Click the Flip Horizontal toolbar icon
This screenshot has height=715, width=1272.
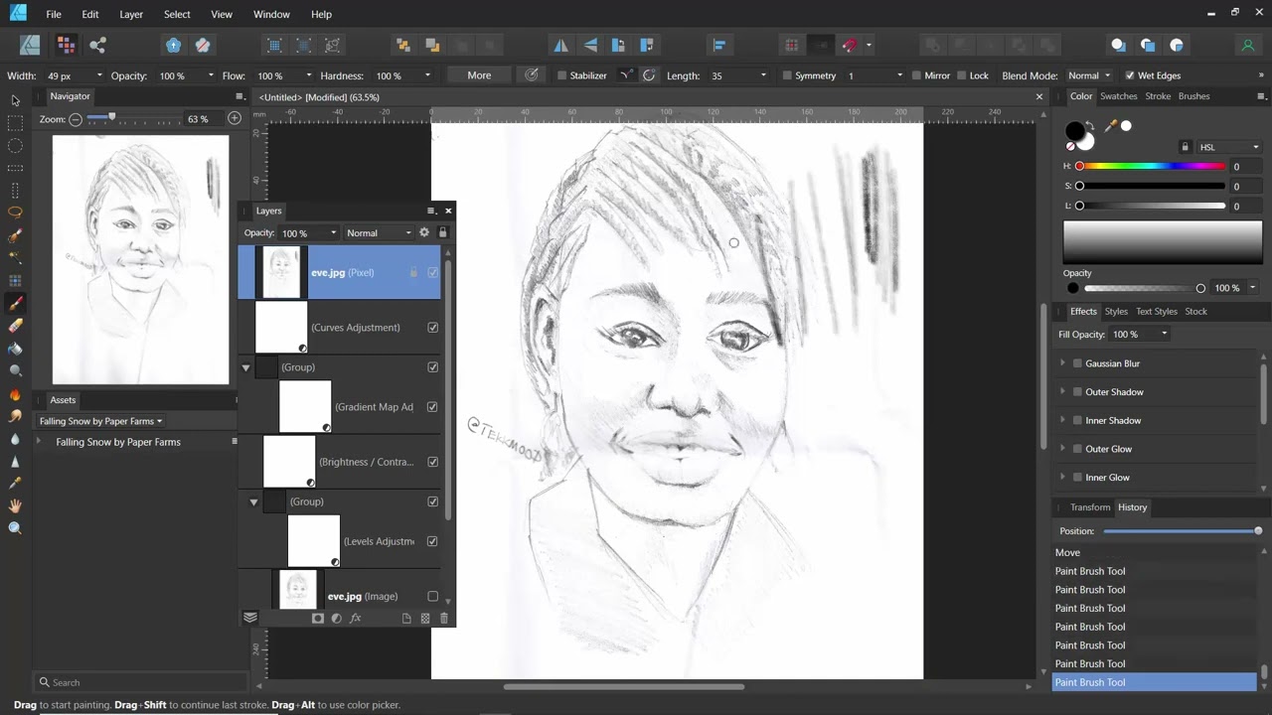click(561, 45)
